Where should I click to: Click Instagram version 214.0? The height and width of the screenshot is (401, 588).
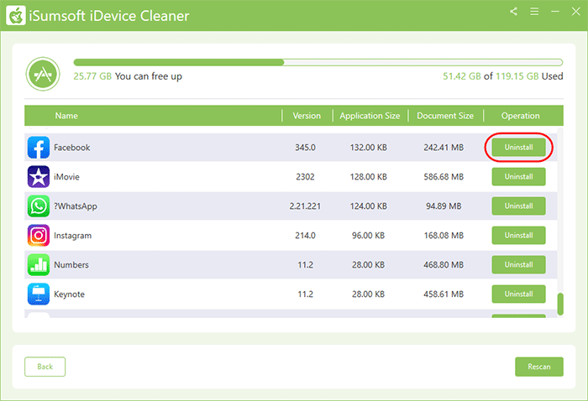click(305, 236)
